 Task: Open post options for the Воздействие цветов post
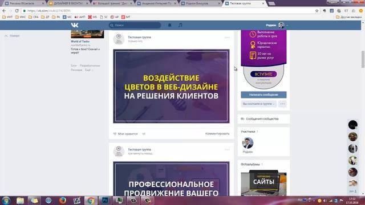pos(227,38)
